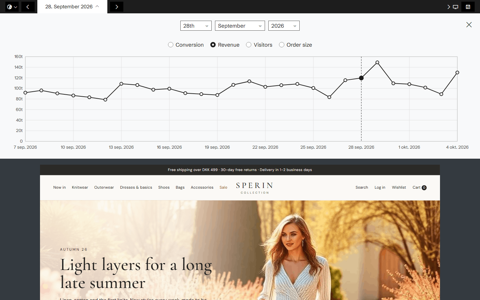The height and width of the screenshot is (300, 480).
Task: Open the Outerwear menu
Action: tap(104, 187)
